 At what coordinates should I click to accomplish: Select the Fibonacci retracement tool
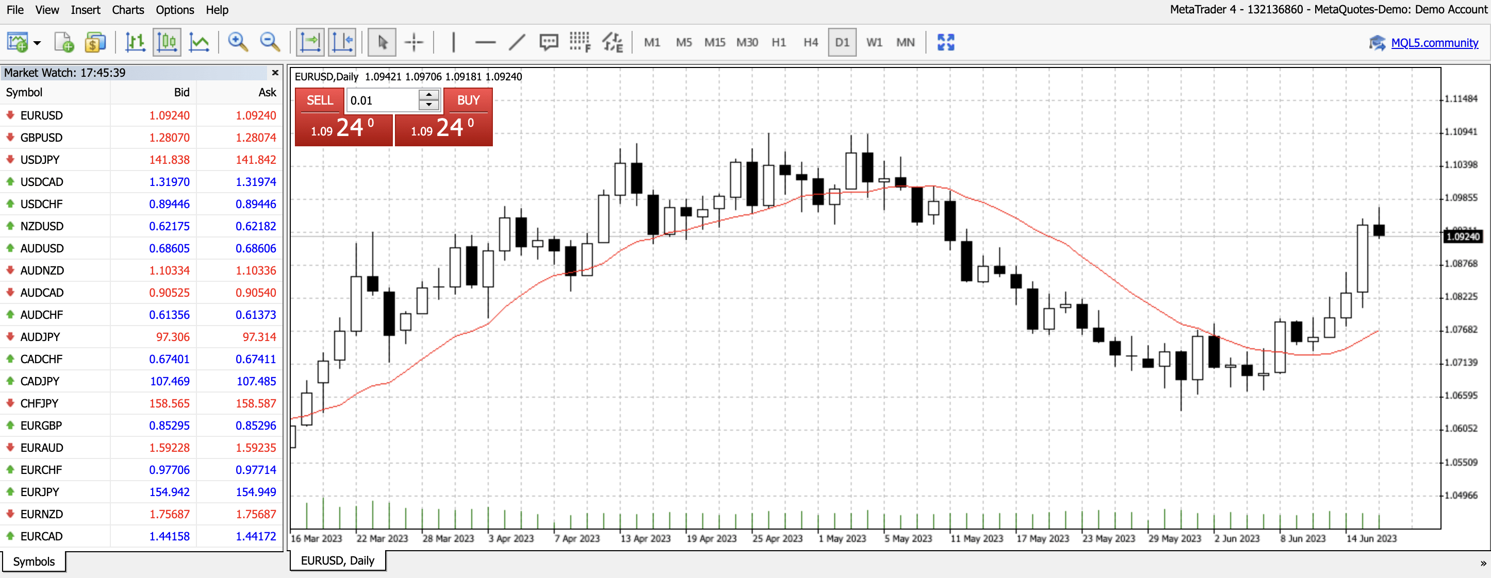tap(580, 42)
